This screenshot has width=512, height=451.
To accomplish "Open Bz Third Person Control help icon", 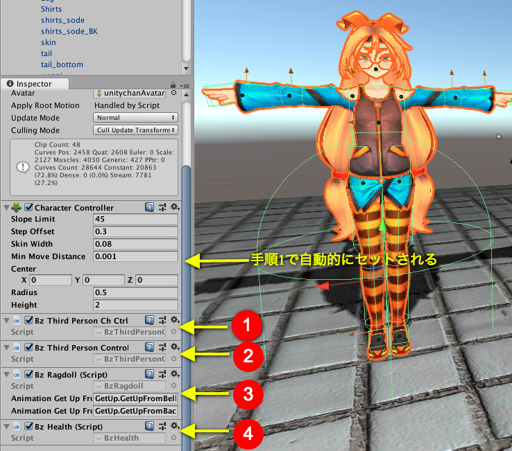I will point(150,347).
